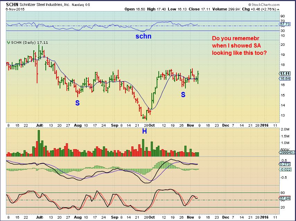Click the small up-triangle after the Chg value
Image resolution: width=296 pixels, height=221 pixels.
278,9
